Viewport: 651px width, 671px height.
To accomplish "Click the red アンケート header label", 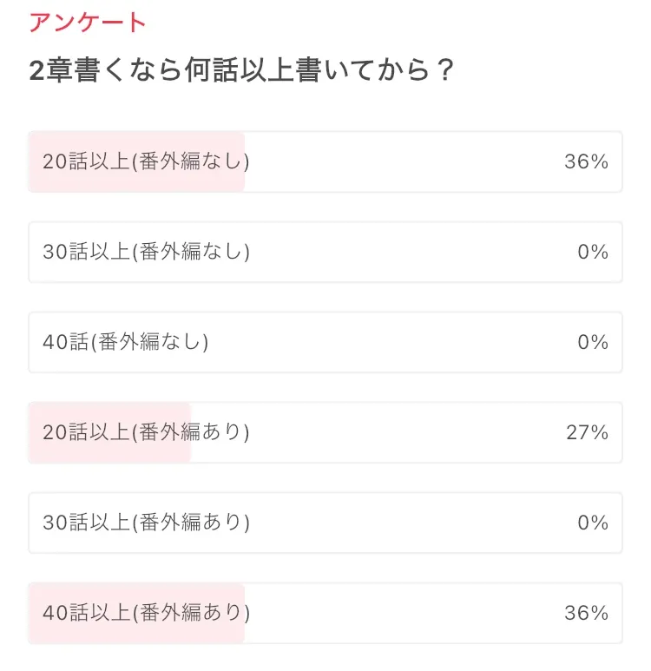I will click(88, 23).
